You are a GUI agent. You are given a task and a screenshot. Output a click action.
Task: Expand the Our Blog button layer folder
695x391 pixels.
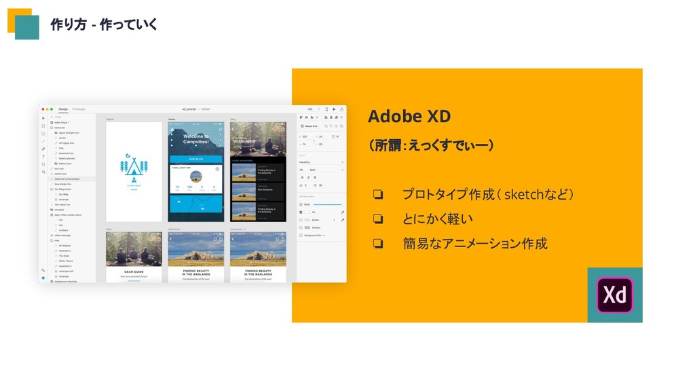[x=52, y=189]
